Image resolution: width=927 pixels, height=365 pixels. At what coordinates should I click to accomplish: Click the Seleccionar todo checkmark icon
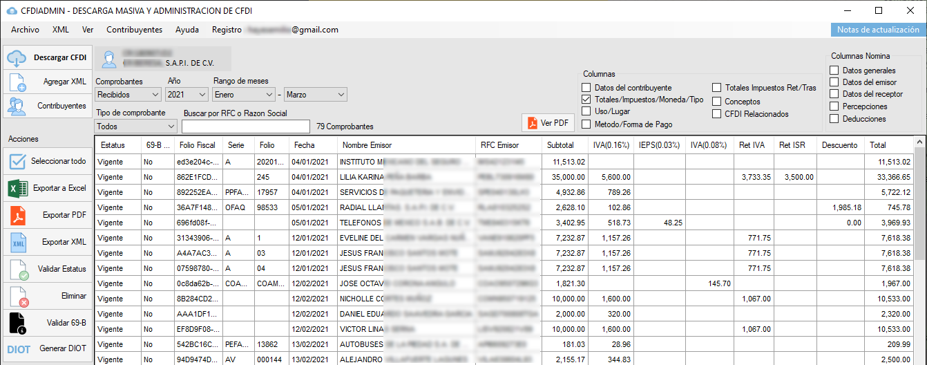[x=17, y=161]
